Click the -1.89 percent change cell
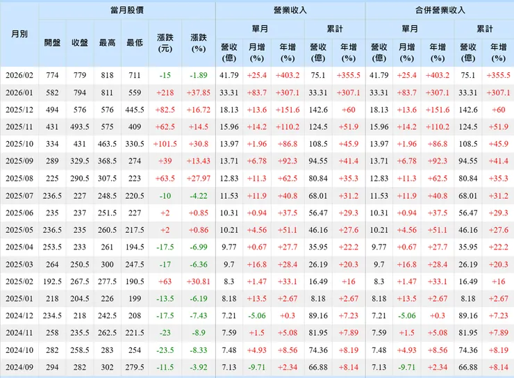This screenshot has width=514, height=378. click(x=199, y=76)
